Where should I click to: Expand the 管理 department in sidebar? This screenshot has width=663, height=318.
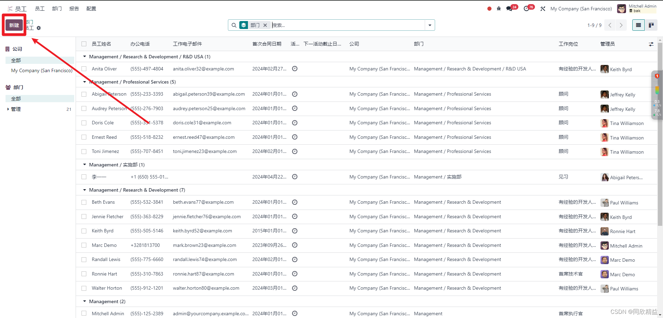point(8,109)
